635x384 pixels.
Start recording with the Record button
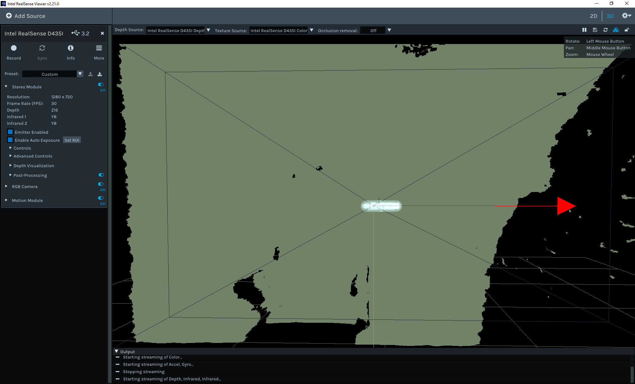pos(14,52)
